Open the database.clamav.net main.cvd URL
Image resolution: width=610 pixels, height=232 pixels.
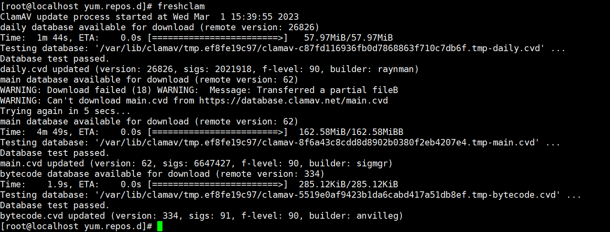293,101
